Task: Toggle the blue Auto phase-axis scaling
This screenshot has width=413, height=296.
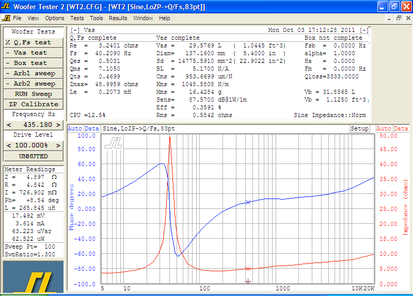Action: click(75, 128)
